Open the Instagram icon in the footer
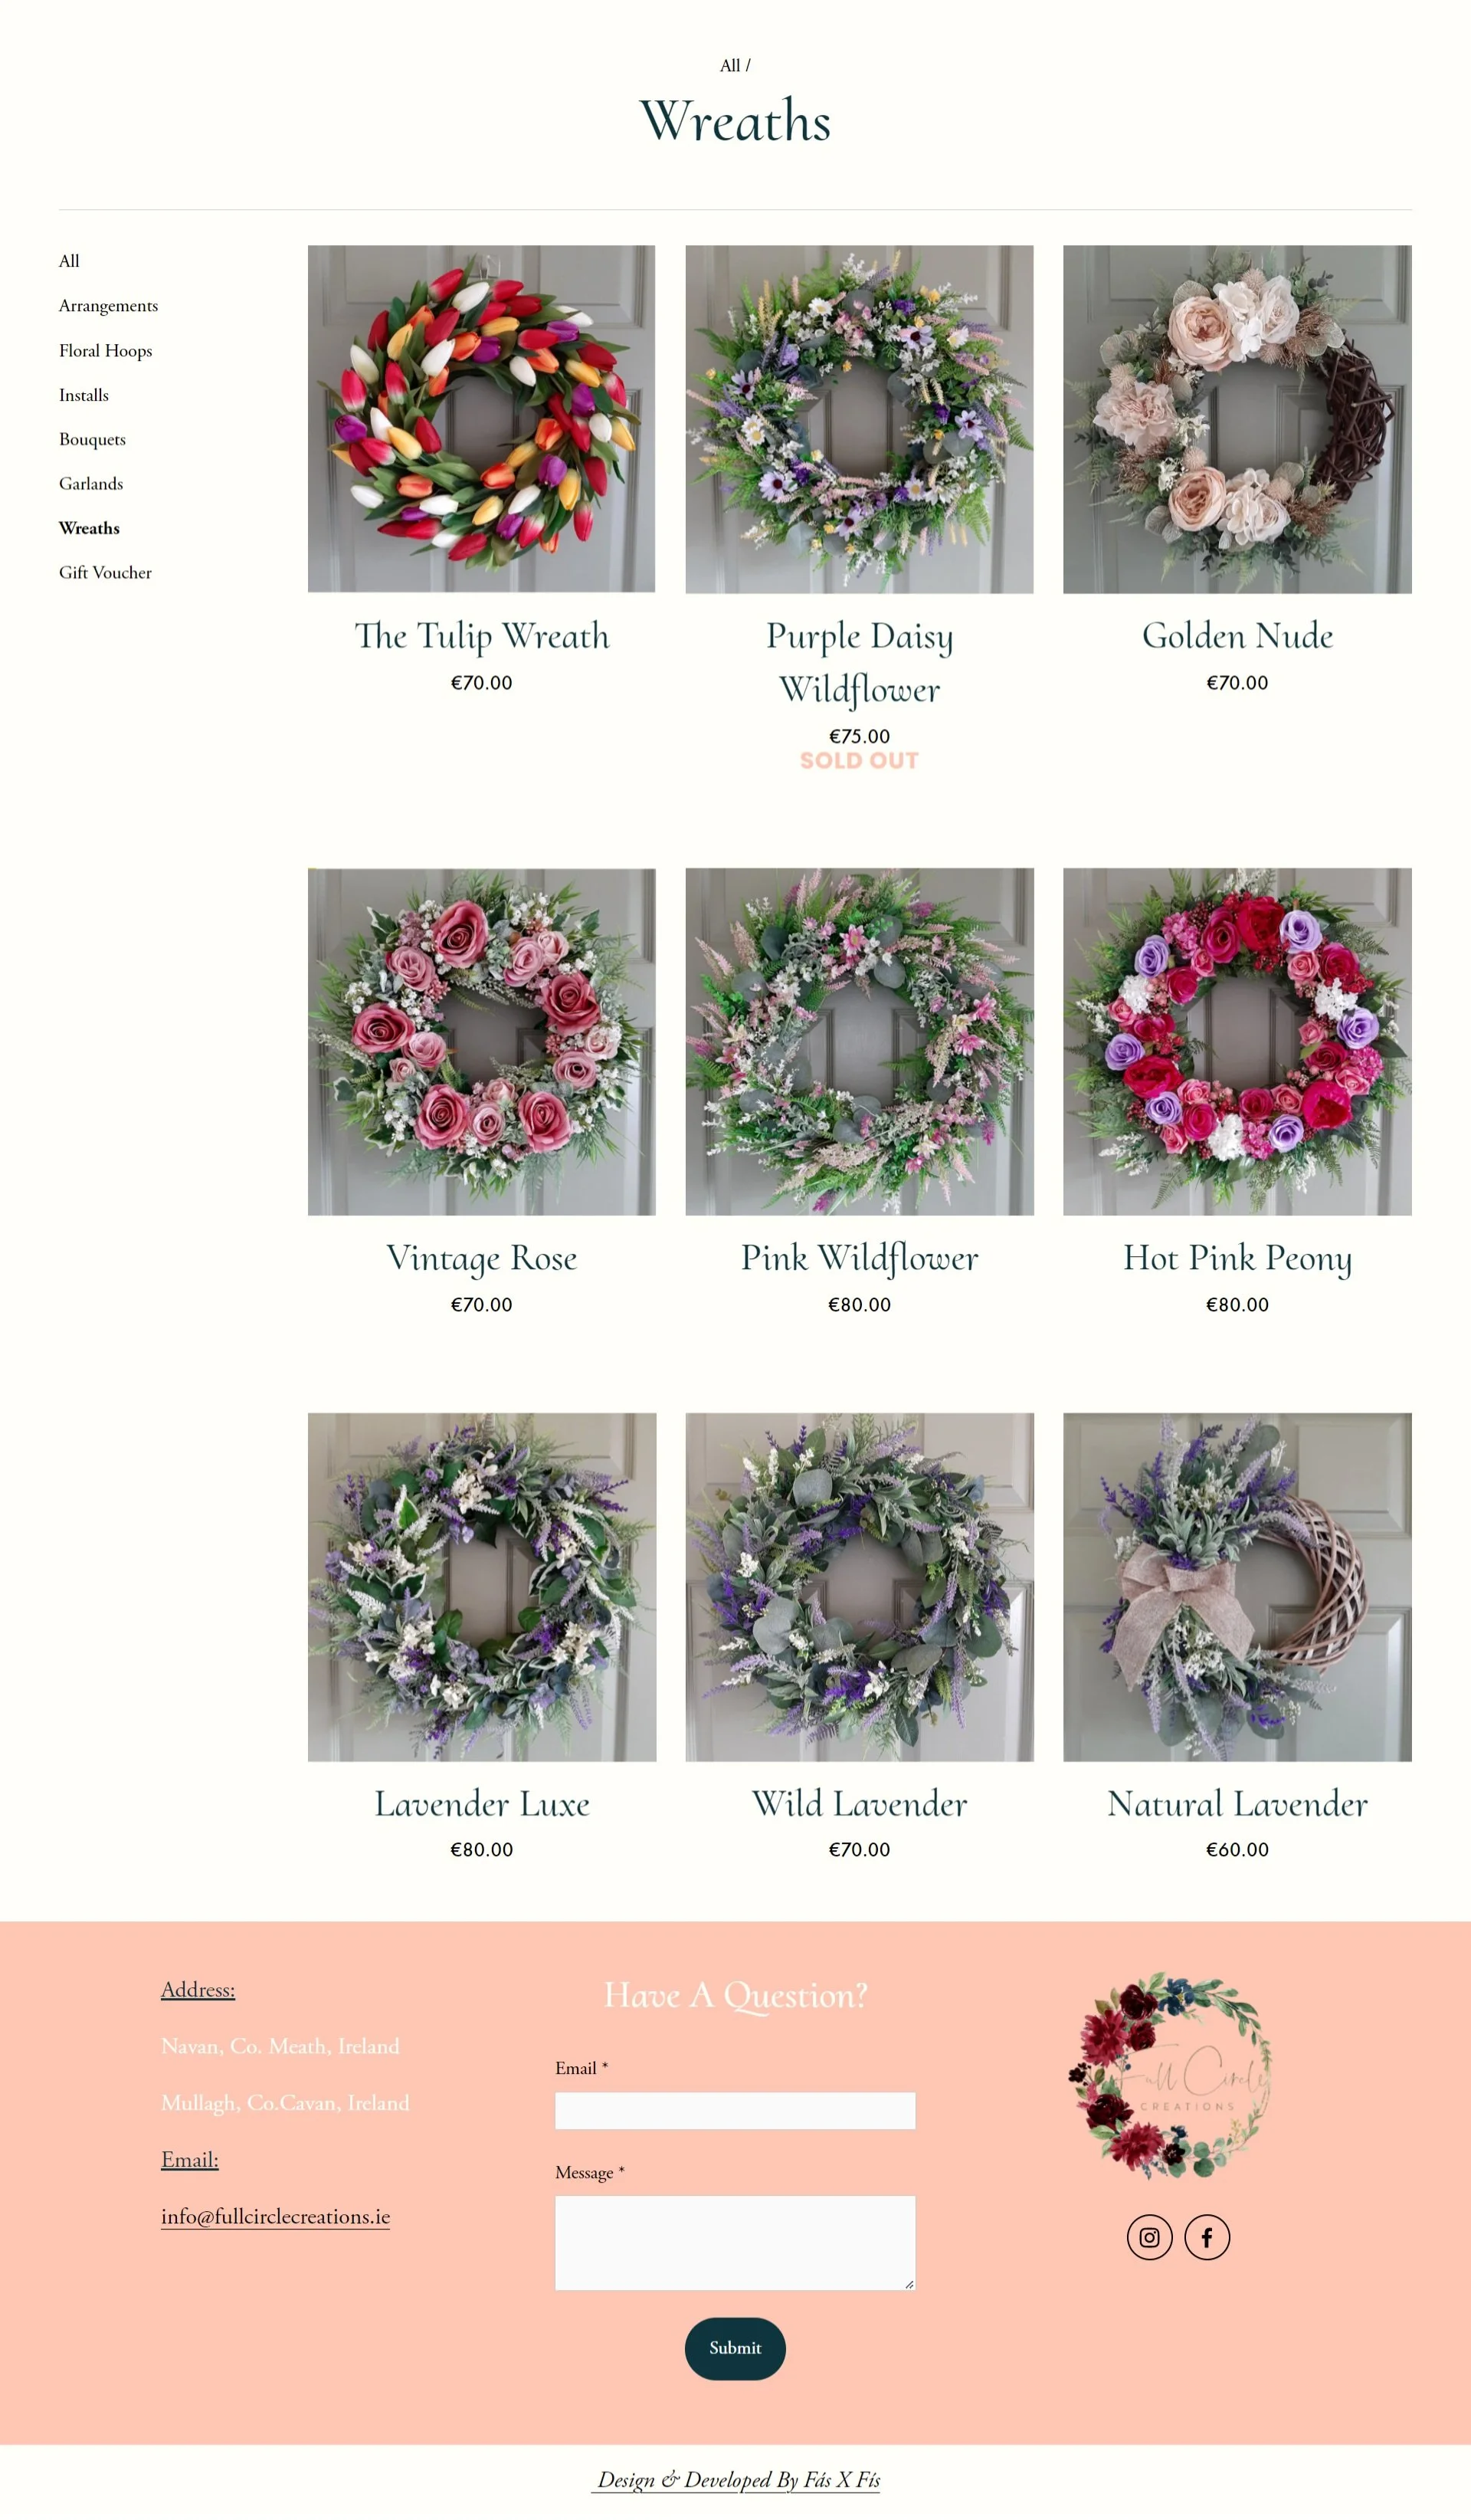The width and height of the screenshot is (1471, 2520). 1149,2237
